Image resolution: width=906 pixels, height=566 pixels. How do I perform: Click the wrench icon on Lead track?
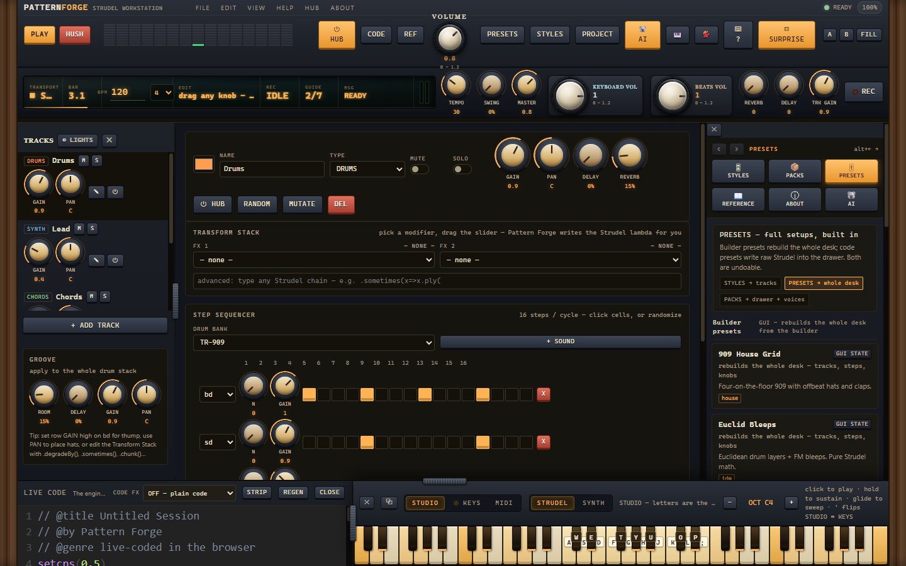coord(96,260)
